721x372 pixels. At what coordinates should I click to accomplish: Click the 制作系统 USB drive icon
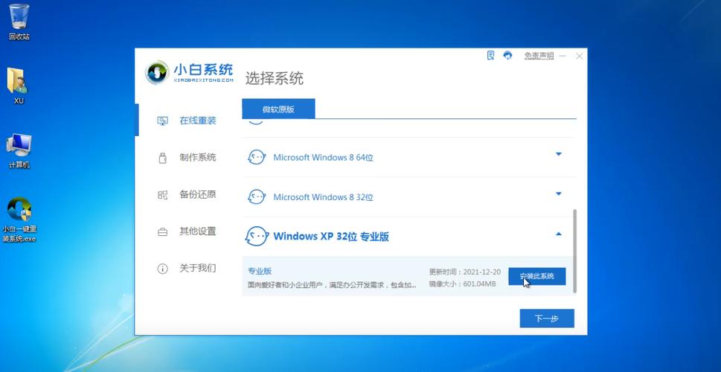[162, 158]
